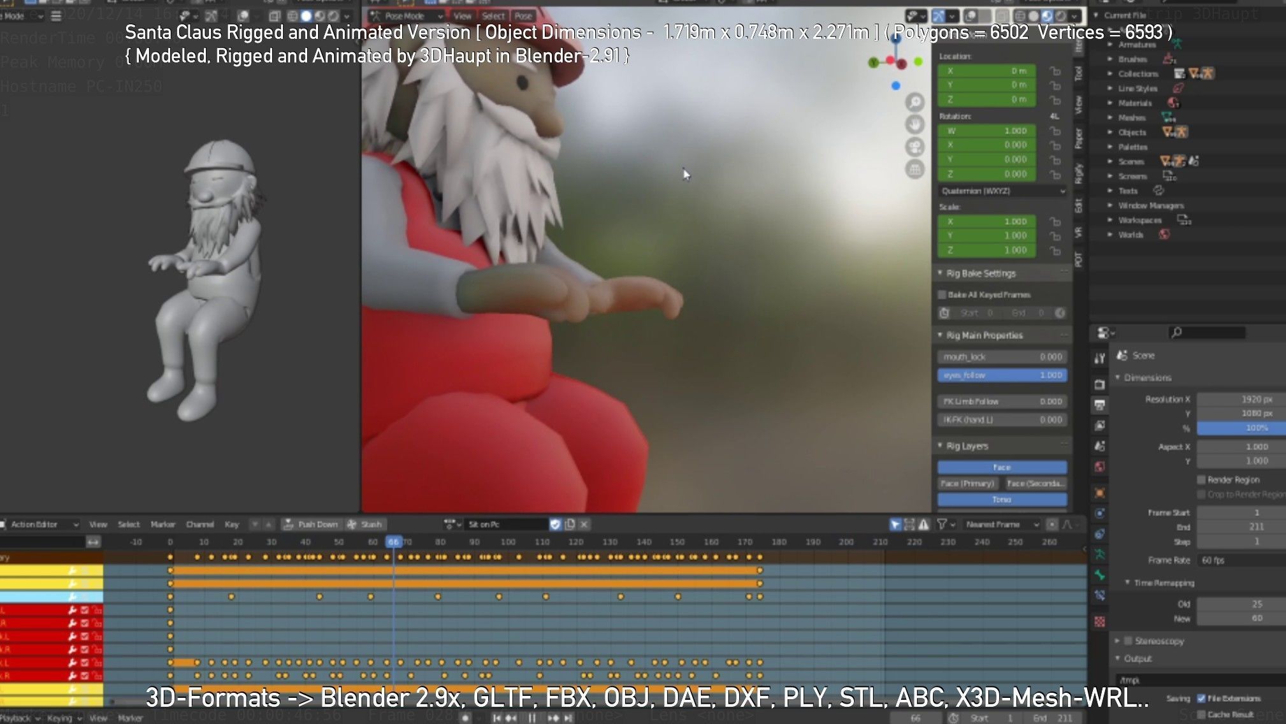
Task: Click the Stash button
Action: (x=365, y=525)
